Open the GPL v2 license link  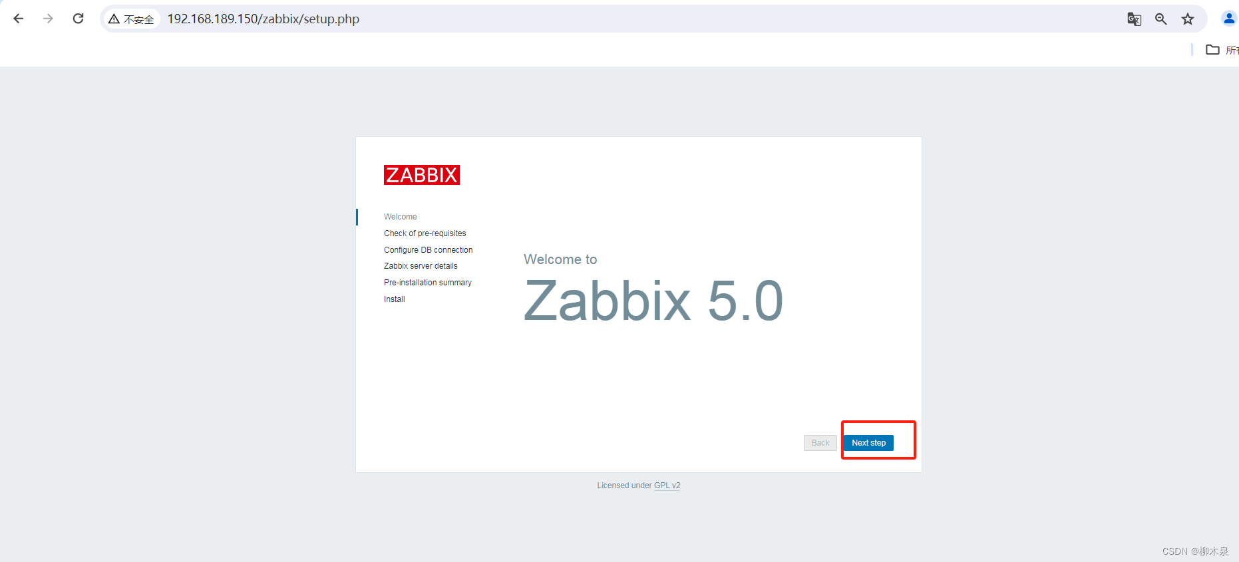tap(667, 486)
